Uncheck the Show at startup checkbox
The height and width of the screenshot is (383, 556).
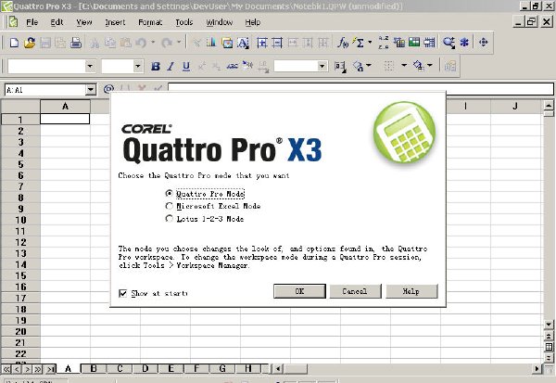[x=123, y=293]
